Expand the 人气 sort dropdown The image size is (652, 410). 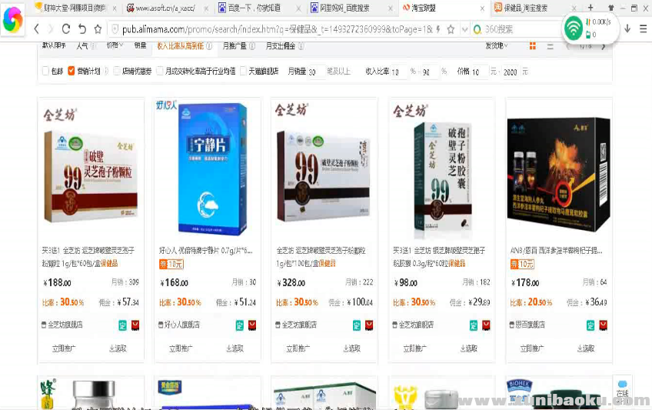[84, 46]
